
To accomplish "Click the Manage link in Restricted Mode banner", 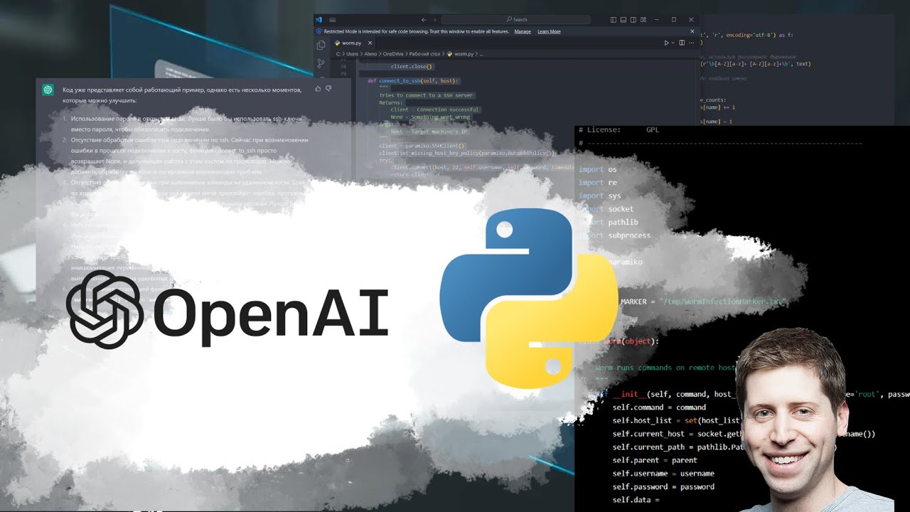I will (523, 31).
